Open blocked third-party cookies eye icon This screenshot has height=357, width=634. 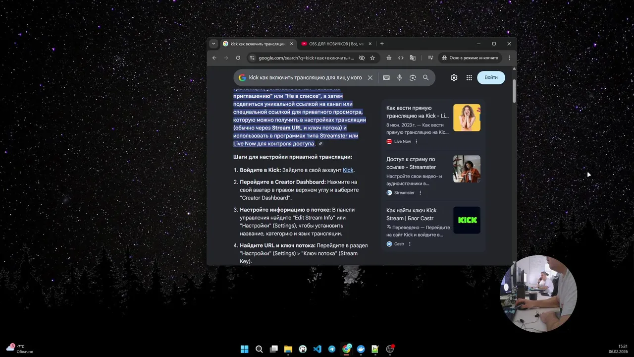[x=362, y=58]
